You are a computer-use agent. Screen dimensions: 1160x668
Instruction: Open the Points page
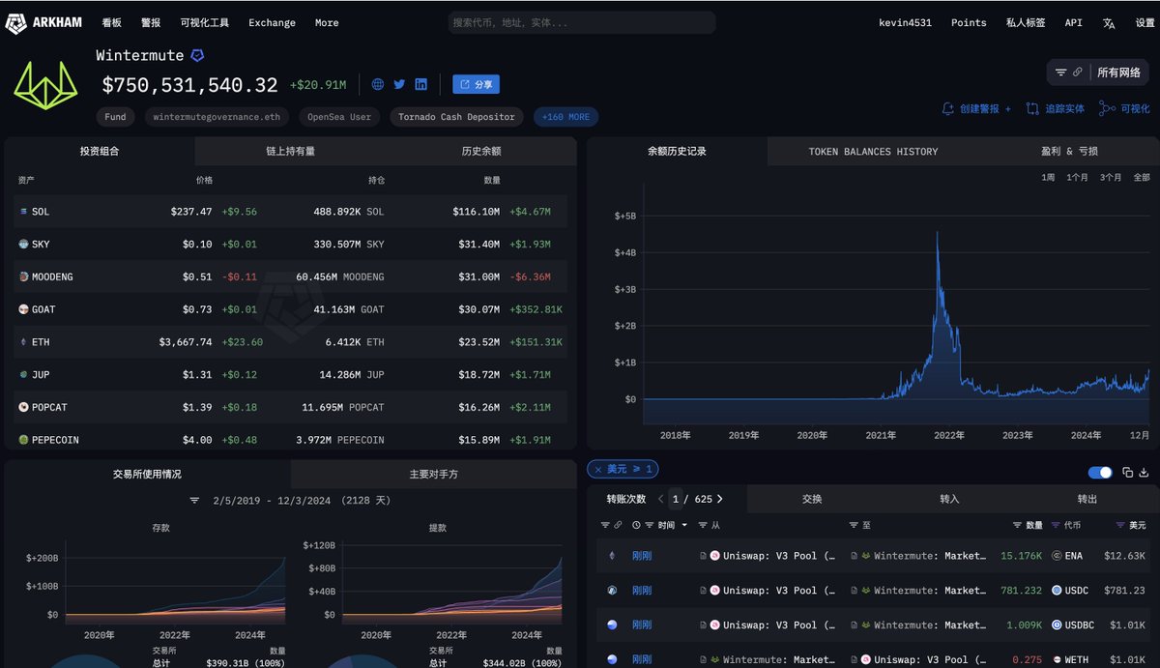tap(969, 22)
